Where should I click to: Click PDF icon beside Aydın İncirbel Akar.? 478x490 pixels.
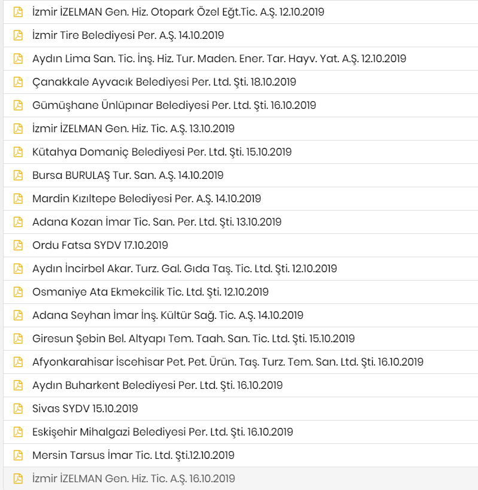[x=18, y=269]
